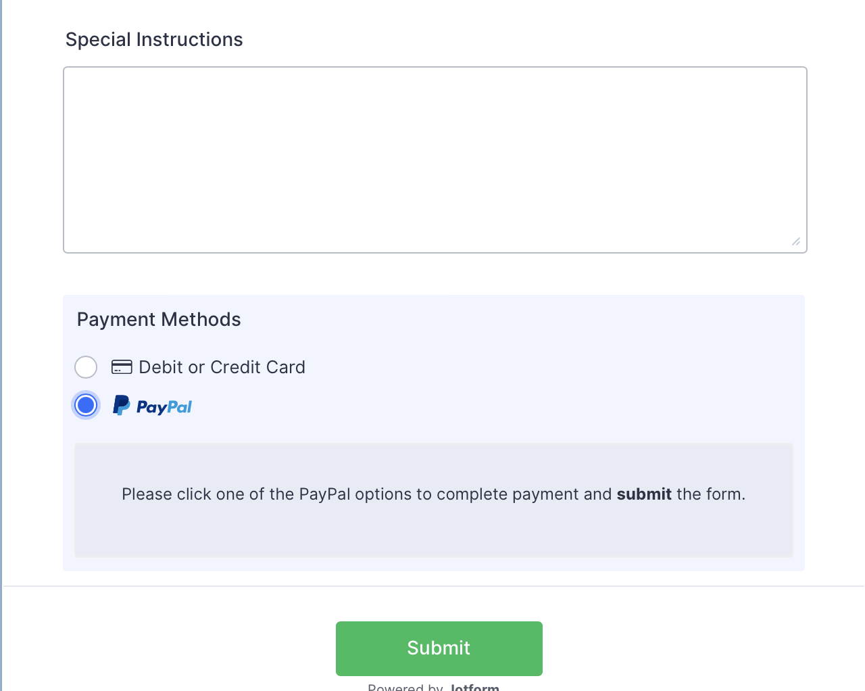Click the "Powered by" footer text

(x=405, y=687)
